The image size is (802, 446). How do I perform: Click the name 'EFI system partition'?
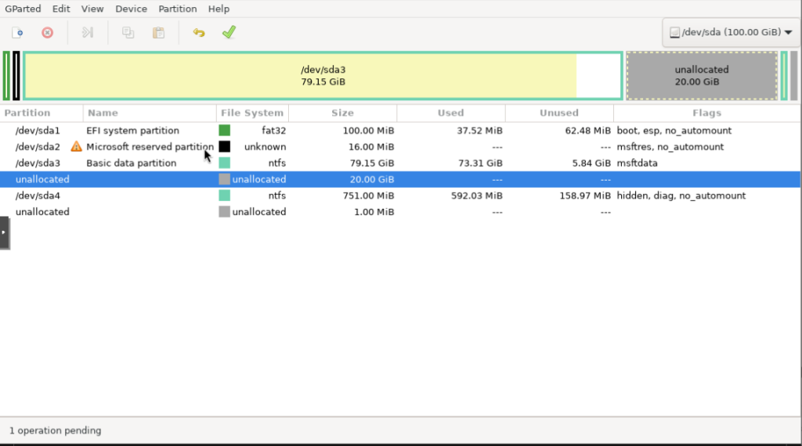coord(132,130)
